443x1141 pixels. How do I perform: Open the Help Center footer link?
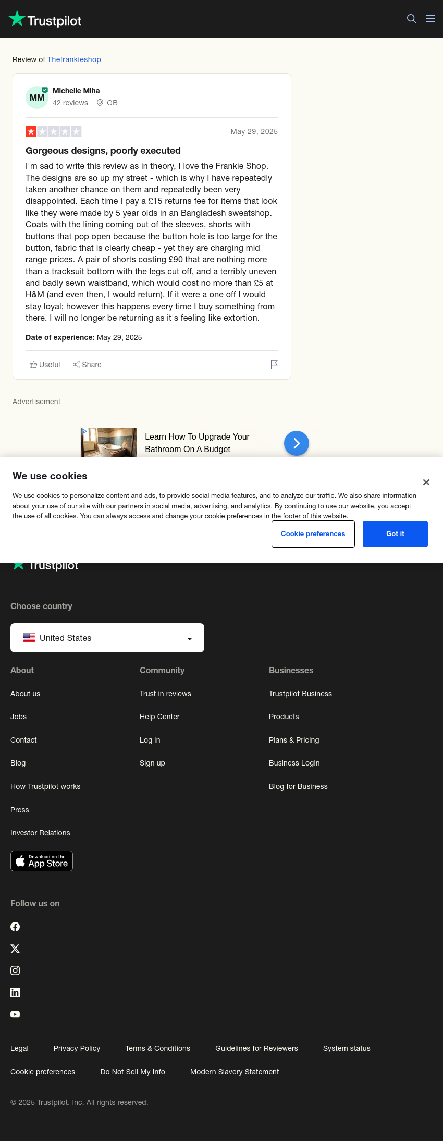(159, 717)
